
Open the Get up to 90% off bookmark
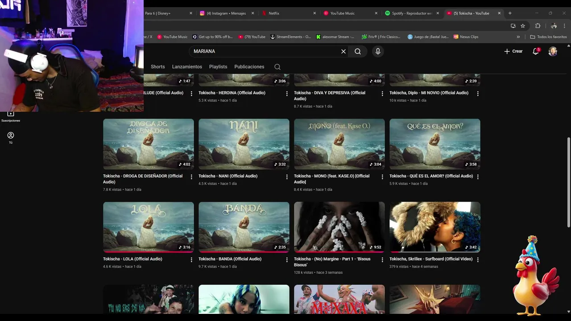(x=213, y=37)
